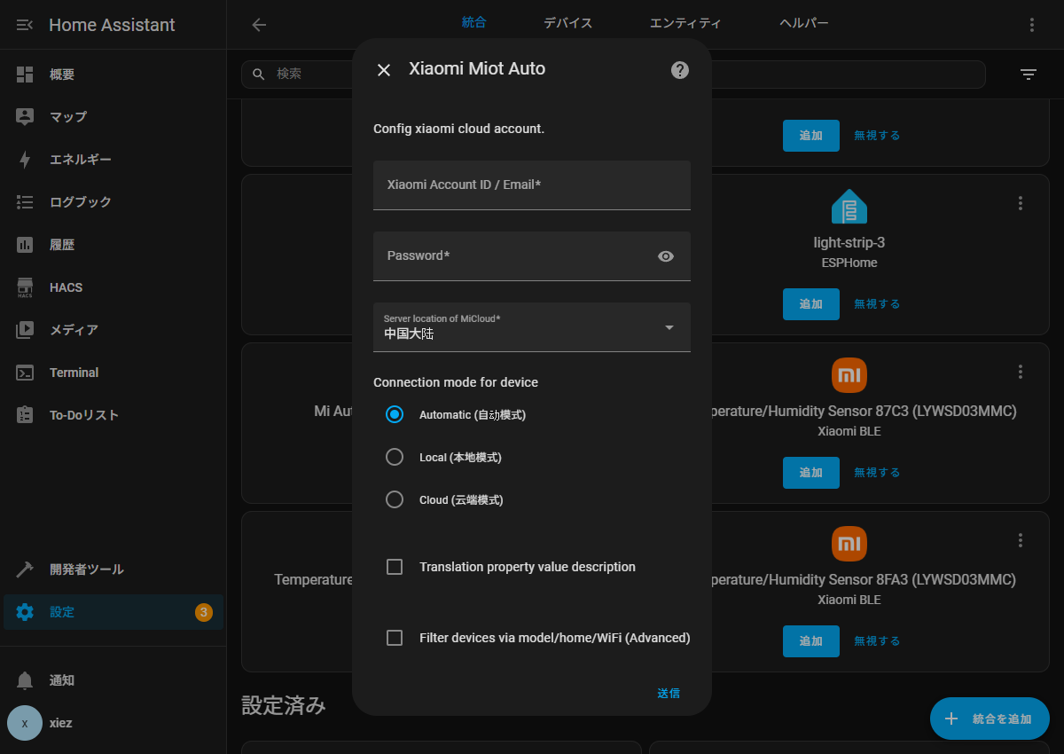Click the Home Assistant title text
1064x754 pixels.
point(113,25)
